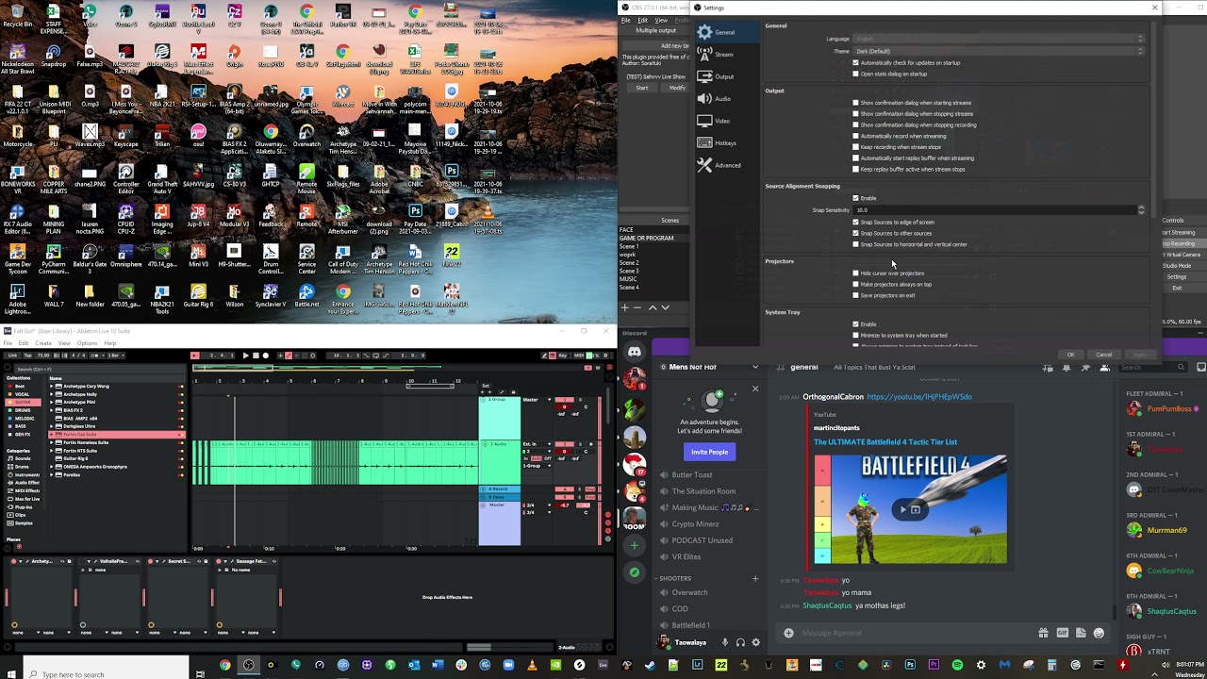The height and width of the screenshot is (679, 1207).
Task: Expand Fortin Nameless Suite in Ableton browser
Action: point(52,442)
